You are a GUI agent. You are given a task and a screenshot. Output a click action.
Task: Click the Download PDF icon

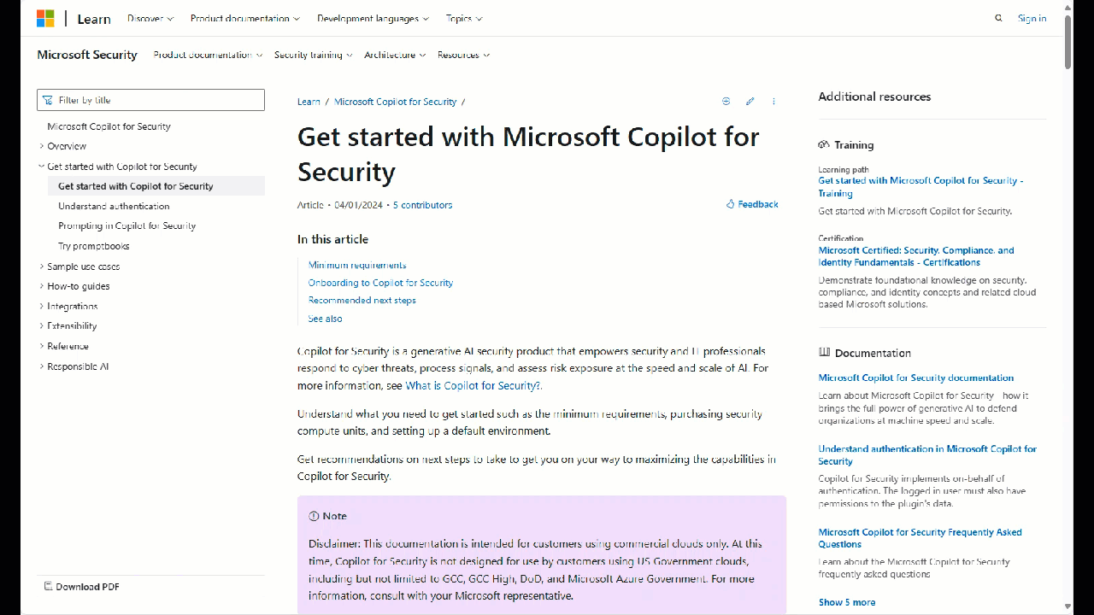pyautogui.click(x=49, y=587)
